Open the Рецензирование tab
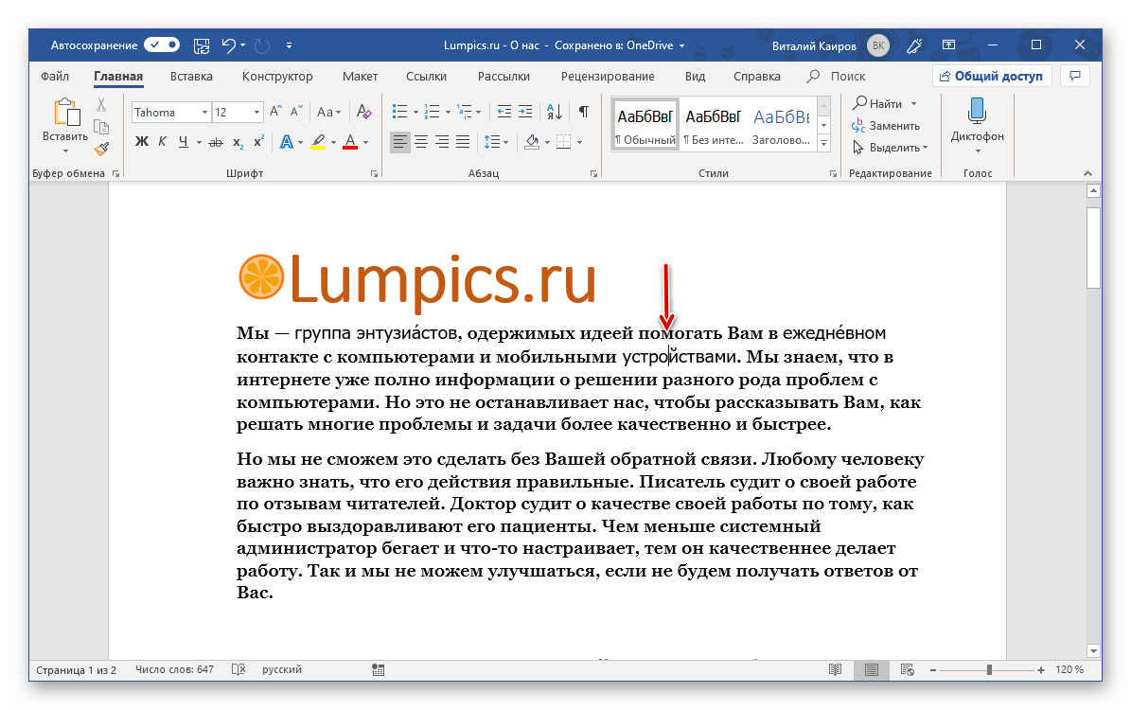 point(607,77)
